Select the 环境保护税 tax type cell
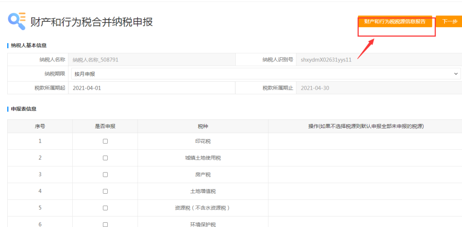Image resolution: width=462 pixels, height=227 pixels. pyautogui.click(x=203, y=223)
